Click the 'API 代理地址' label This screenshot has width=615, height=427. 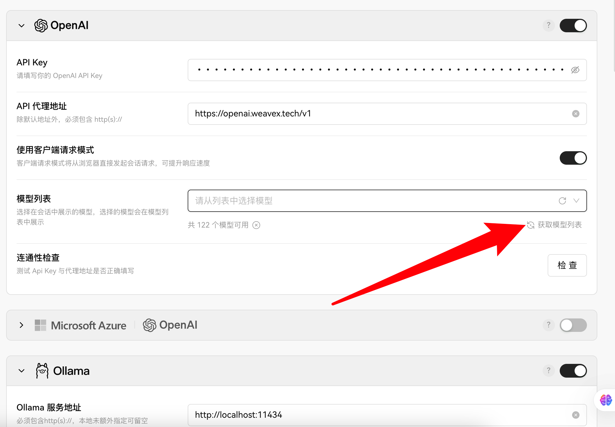[42, 106]
